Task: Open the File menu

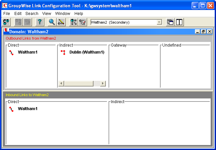Action: click(x=7, y=13)
